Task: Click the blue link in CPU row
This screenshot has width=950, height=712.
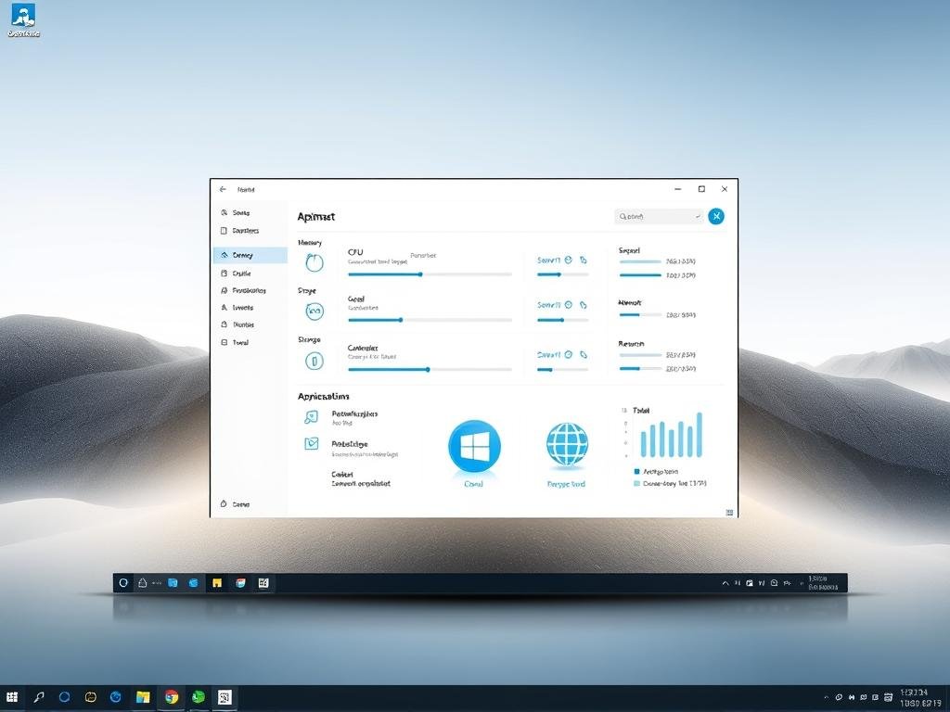Action: tap(548, 261)
